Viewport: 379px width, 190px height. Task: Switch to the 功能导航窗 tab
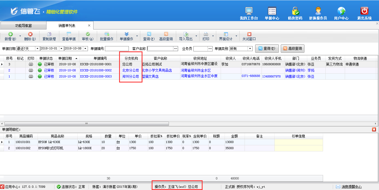[23, 26]
